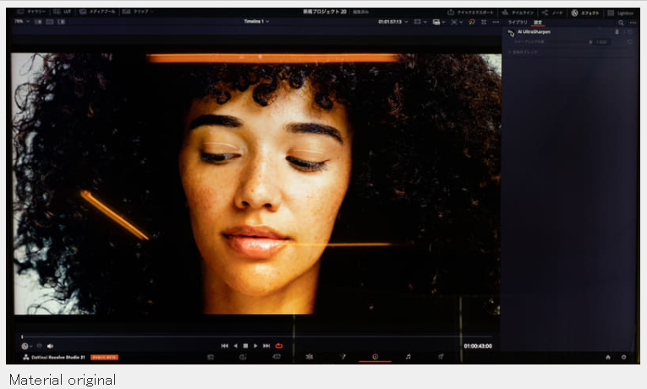Toggle loop playback button
This screenshot has height=389, width=647.
[x=279, y=346]
